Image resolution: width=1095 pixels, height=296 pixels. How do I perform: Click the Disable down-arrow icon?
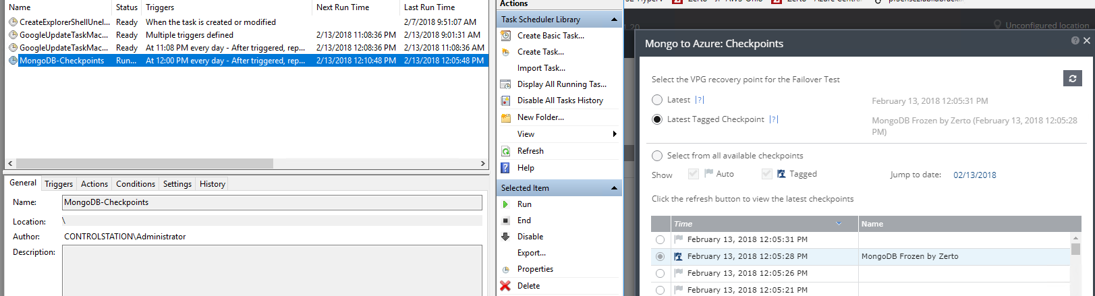(x=505, y=237)
